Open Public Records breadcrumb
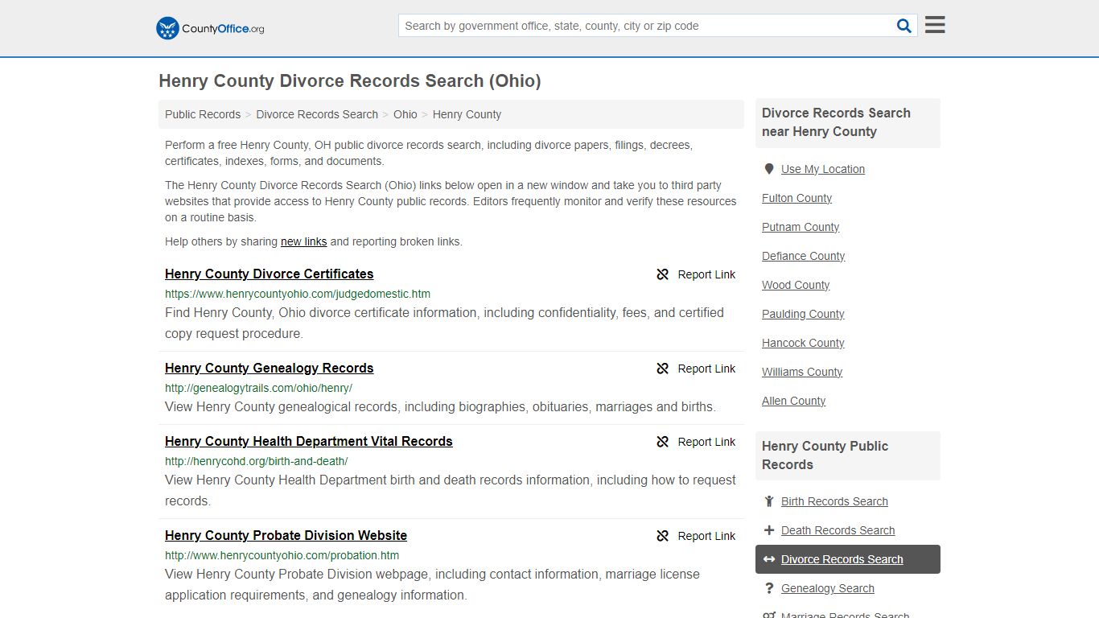The width and height of the screenshot is (1099, 618). pyautogui.click(x=203, y=114)
